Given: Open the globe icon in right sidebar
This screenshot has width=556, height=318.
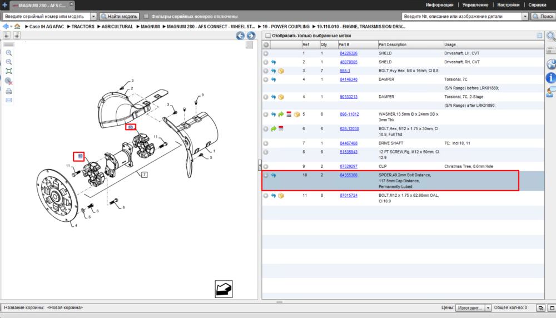Looking at the screenshot, I should click(551, 64).
